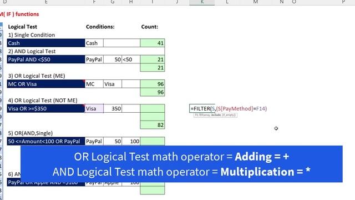Click the '5) OR(AND,Single)' label
This screenshot has width=355, height=200.
tap(31, 133)
